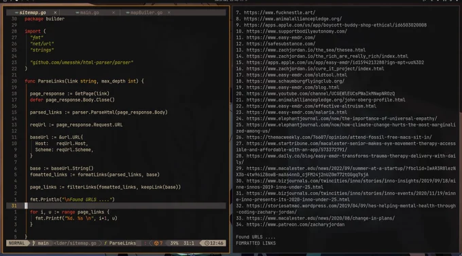Click the 'defer page_response.Body.Close()' line
Image resolution: width=462 pixels, height=256 pixels.
[x=72, y=100]
